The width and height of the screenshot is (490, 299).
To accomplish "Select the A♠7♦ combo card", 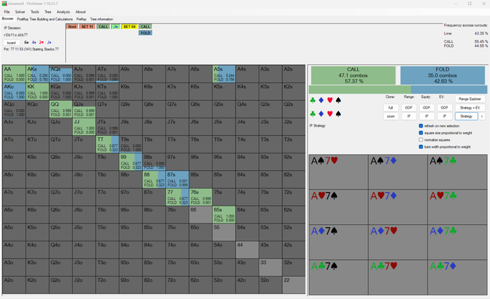I will click(398, 172).
